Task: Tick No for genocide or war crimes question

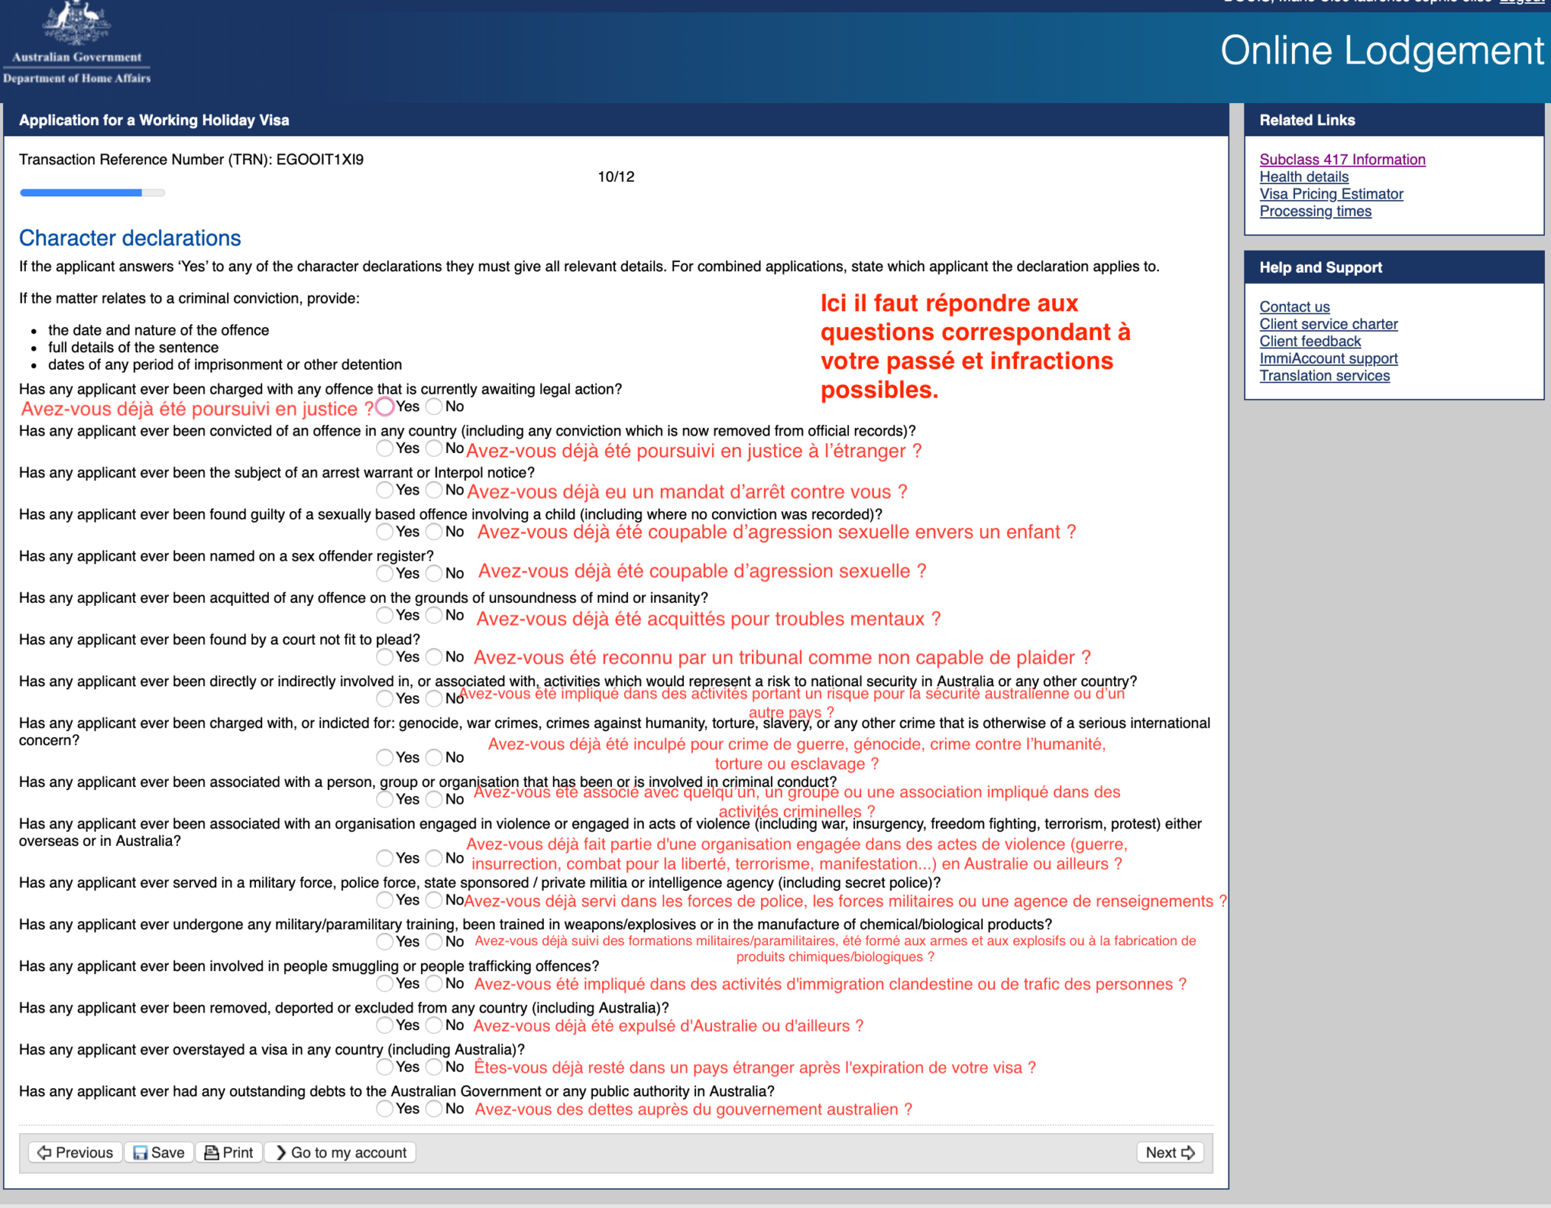Action: 434,757
